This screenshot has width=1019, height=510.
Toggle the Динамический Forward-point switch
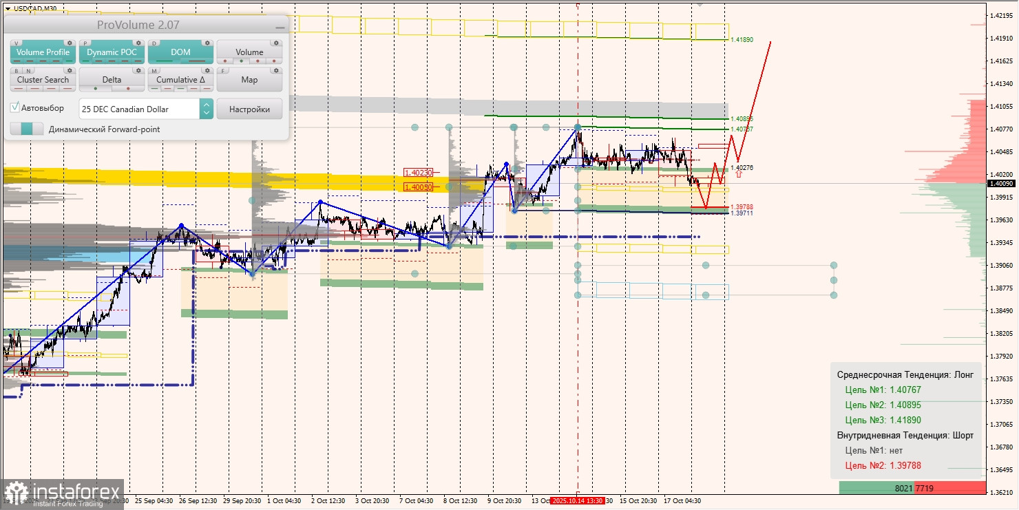pos(27,129)
